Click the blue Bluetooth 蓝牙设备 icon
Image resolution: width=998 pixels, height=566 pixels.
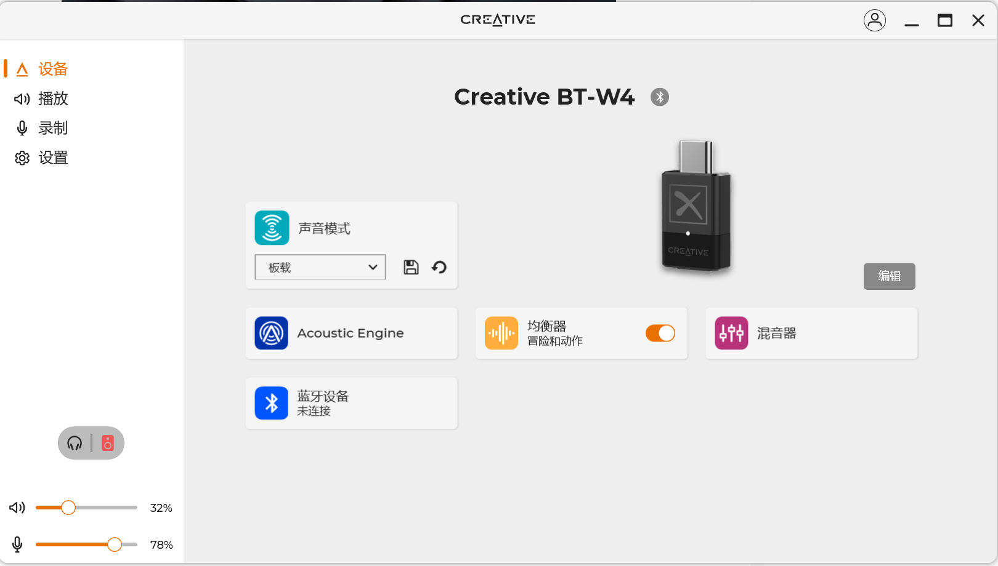coord(271,403)
